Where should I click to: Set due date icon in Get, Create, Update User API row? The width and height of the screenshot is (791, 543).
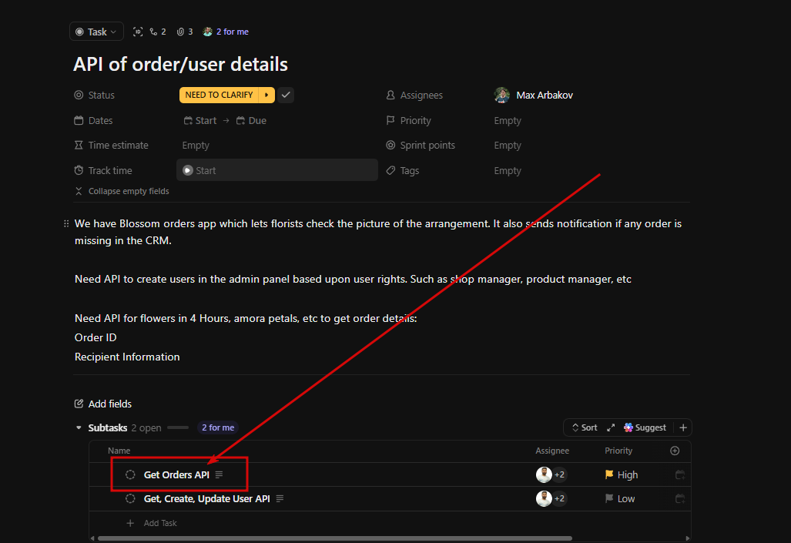pos(680,498)
